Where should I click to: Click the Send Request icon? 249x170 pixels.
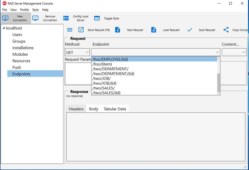pos(81,30)
